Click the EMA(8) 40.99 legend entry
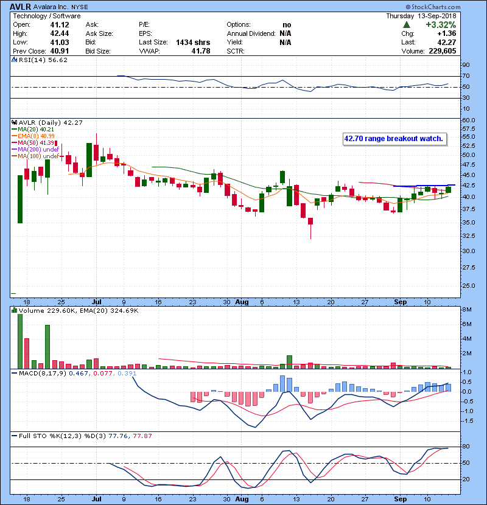The image size is (487, 505). [x=33, y=136]
